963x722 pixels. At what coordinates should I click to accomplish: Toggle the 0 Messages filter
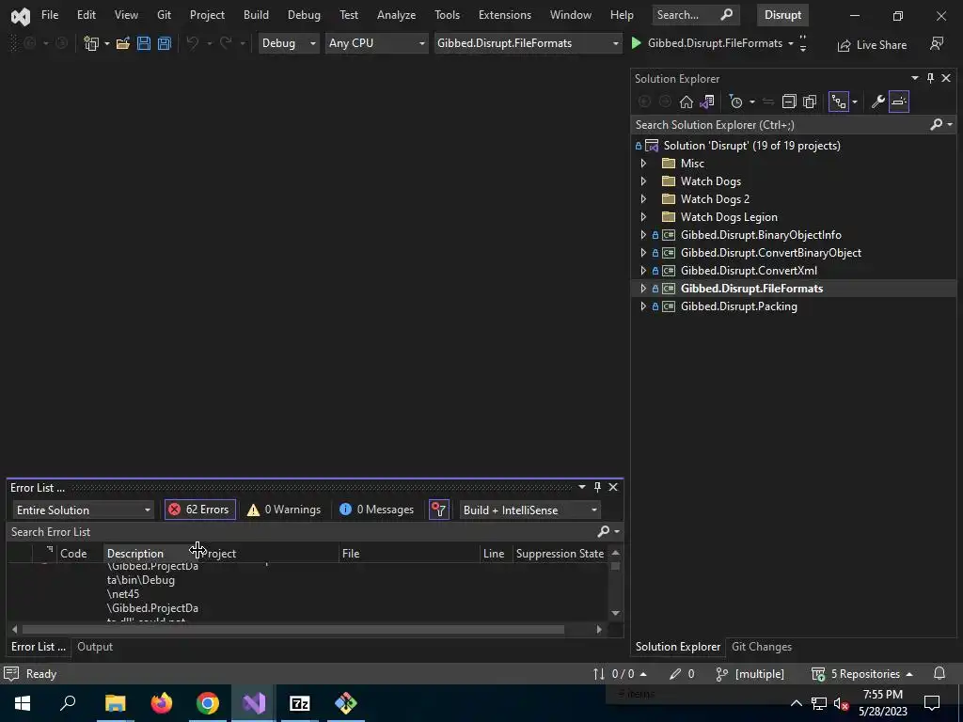pos(376,510)
